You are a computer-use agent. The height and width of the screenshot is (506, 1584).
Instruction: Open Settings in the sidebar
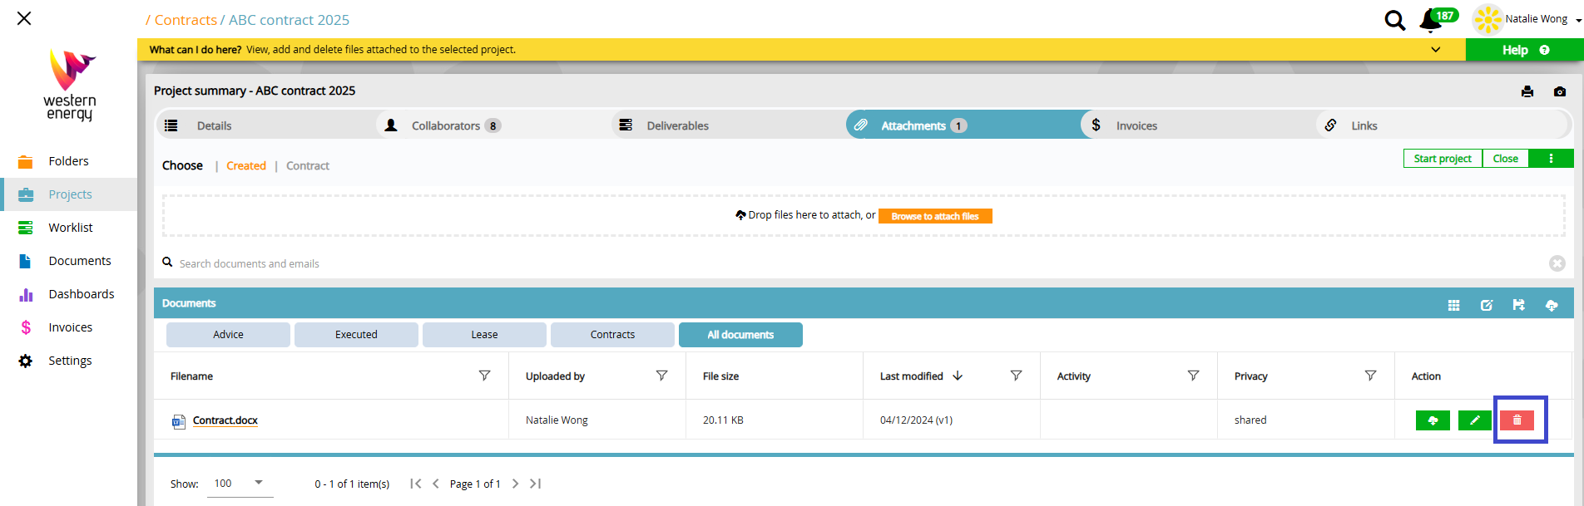click(x=70, y=361)
